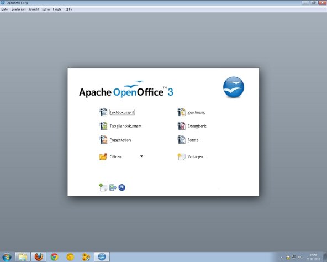This screenshot has height=262, width=327.
Task: Open the Bearbeiten menu
Action: [x=18, y=9]
